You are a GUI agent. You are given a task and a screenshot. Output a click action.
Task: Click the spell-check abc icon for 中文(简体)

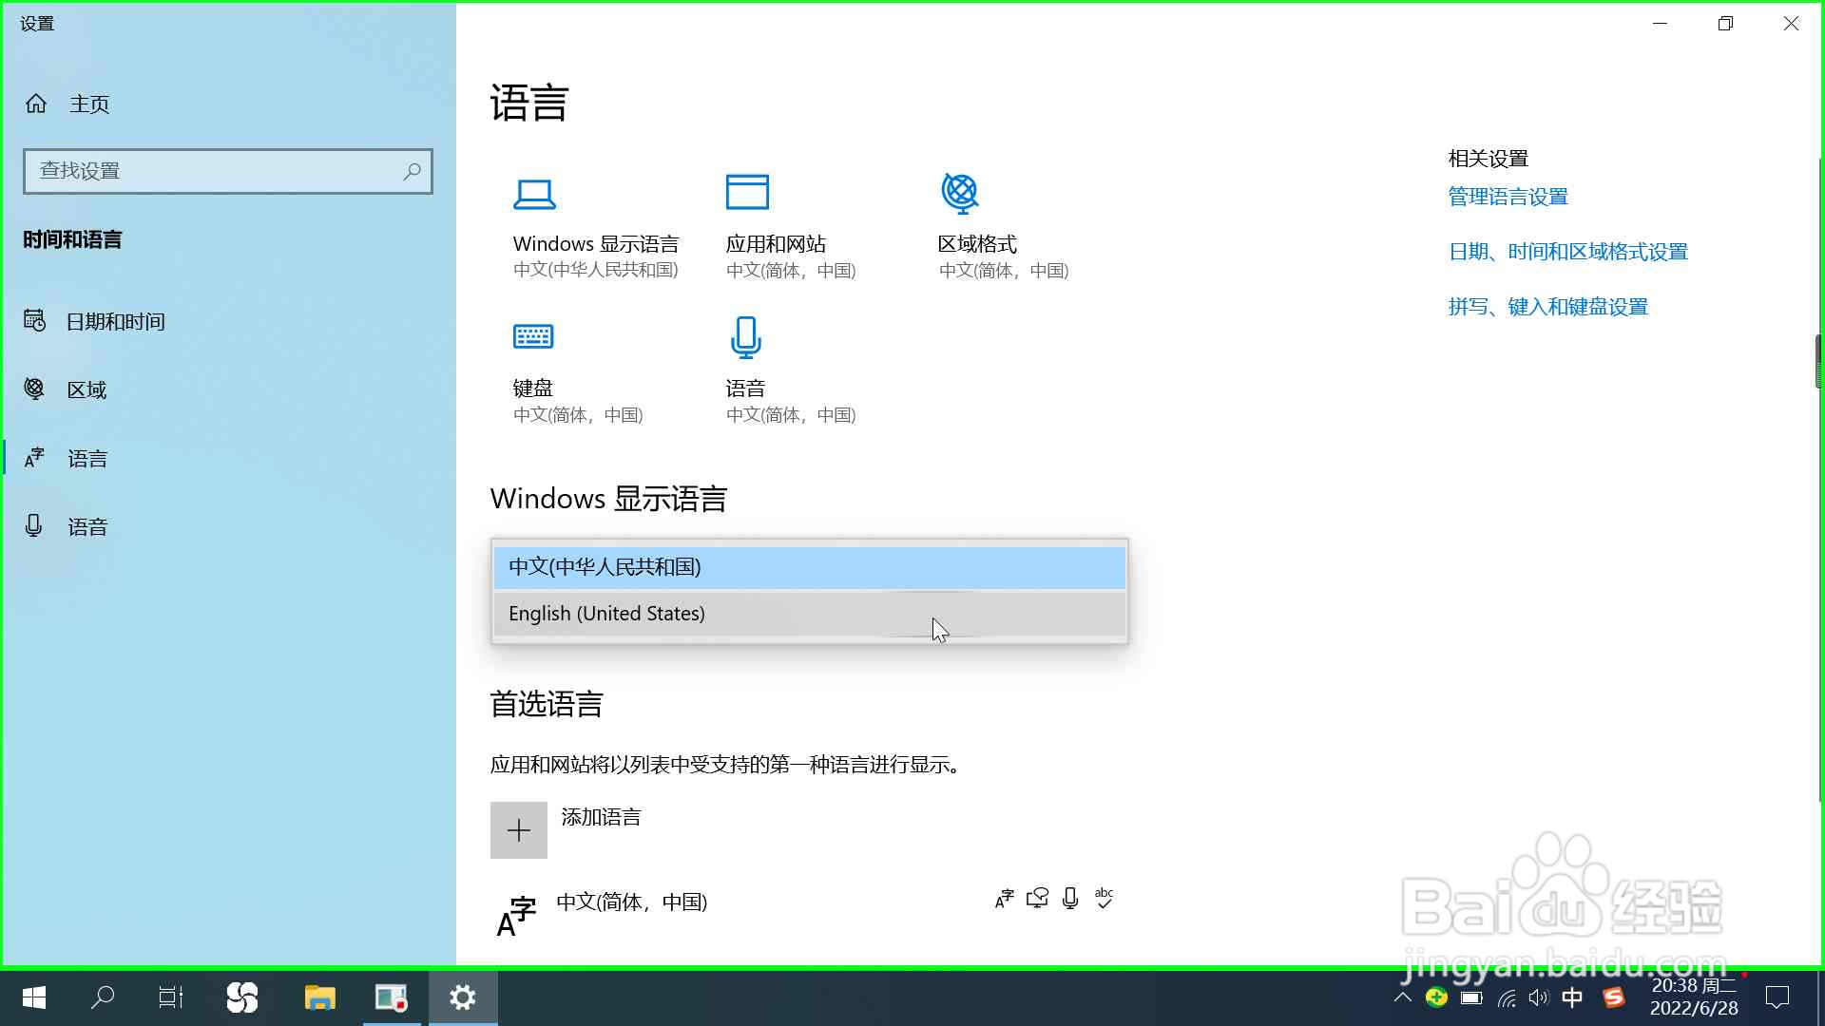tap(1104, 899)
